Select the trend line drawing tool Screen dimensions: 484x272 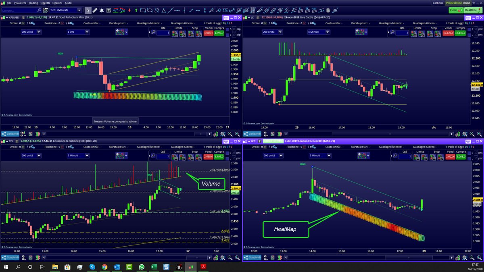(171, 10)
